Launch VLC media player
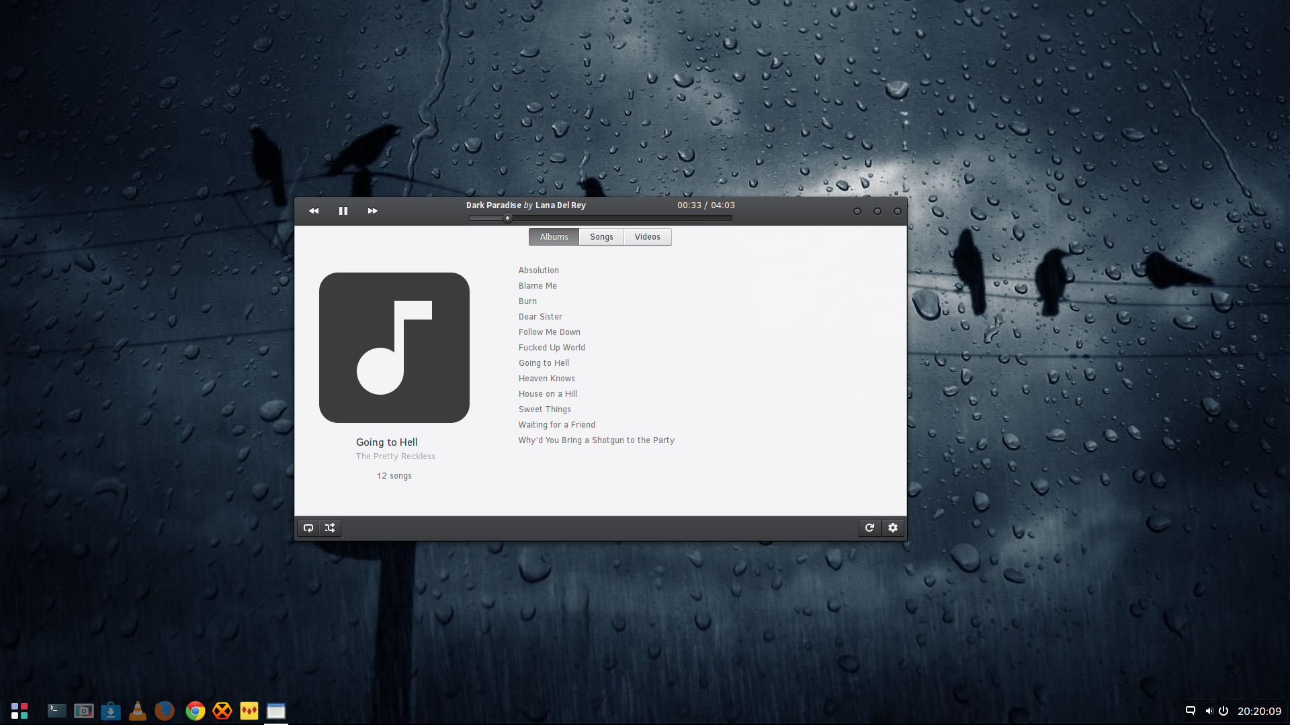1290x725 pixels. click(138, 711)
